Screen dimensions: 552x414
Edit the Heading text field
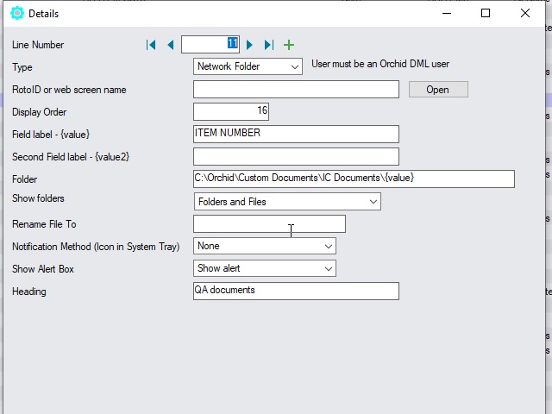pos(296,291)
